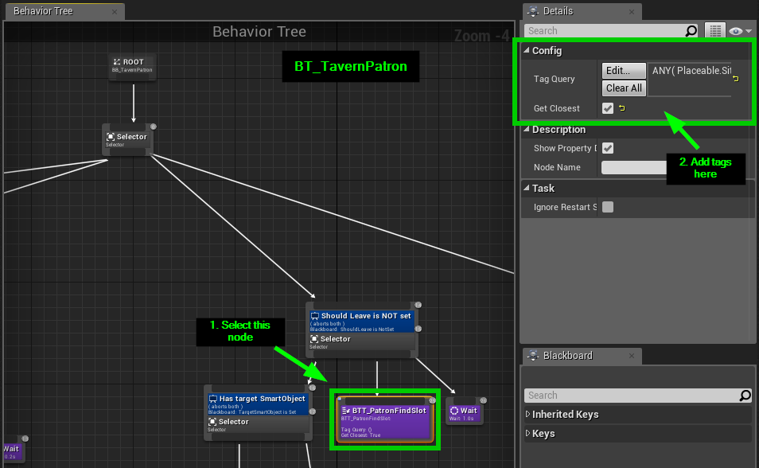Image resolution: width=759 pixels, height=468 pixels.
Task: Open the eye view options dropdown
Action: pyautogui.click(x=740, y=31)
